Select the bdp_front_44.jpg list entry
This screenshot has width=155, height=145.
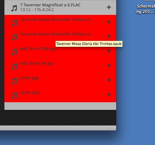pyautogui.click(x=60, y=66)
